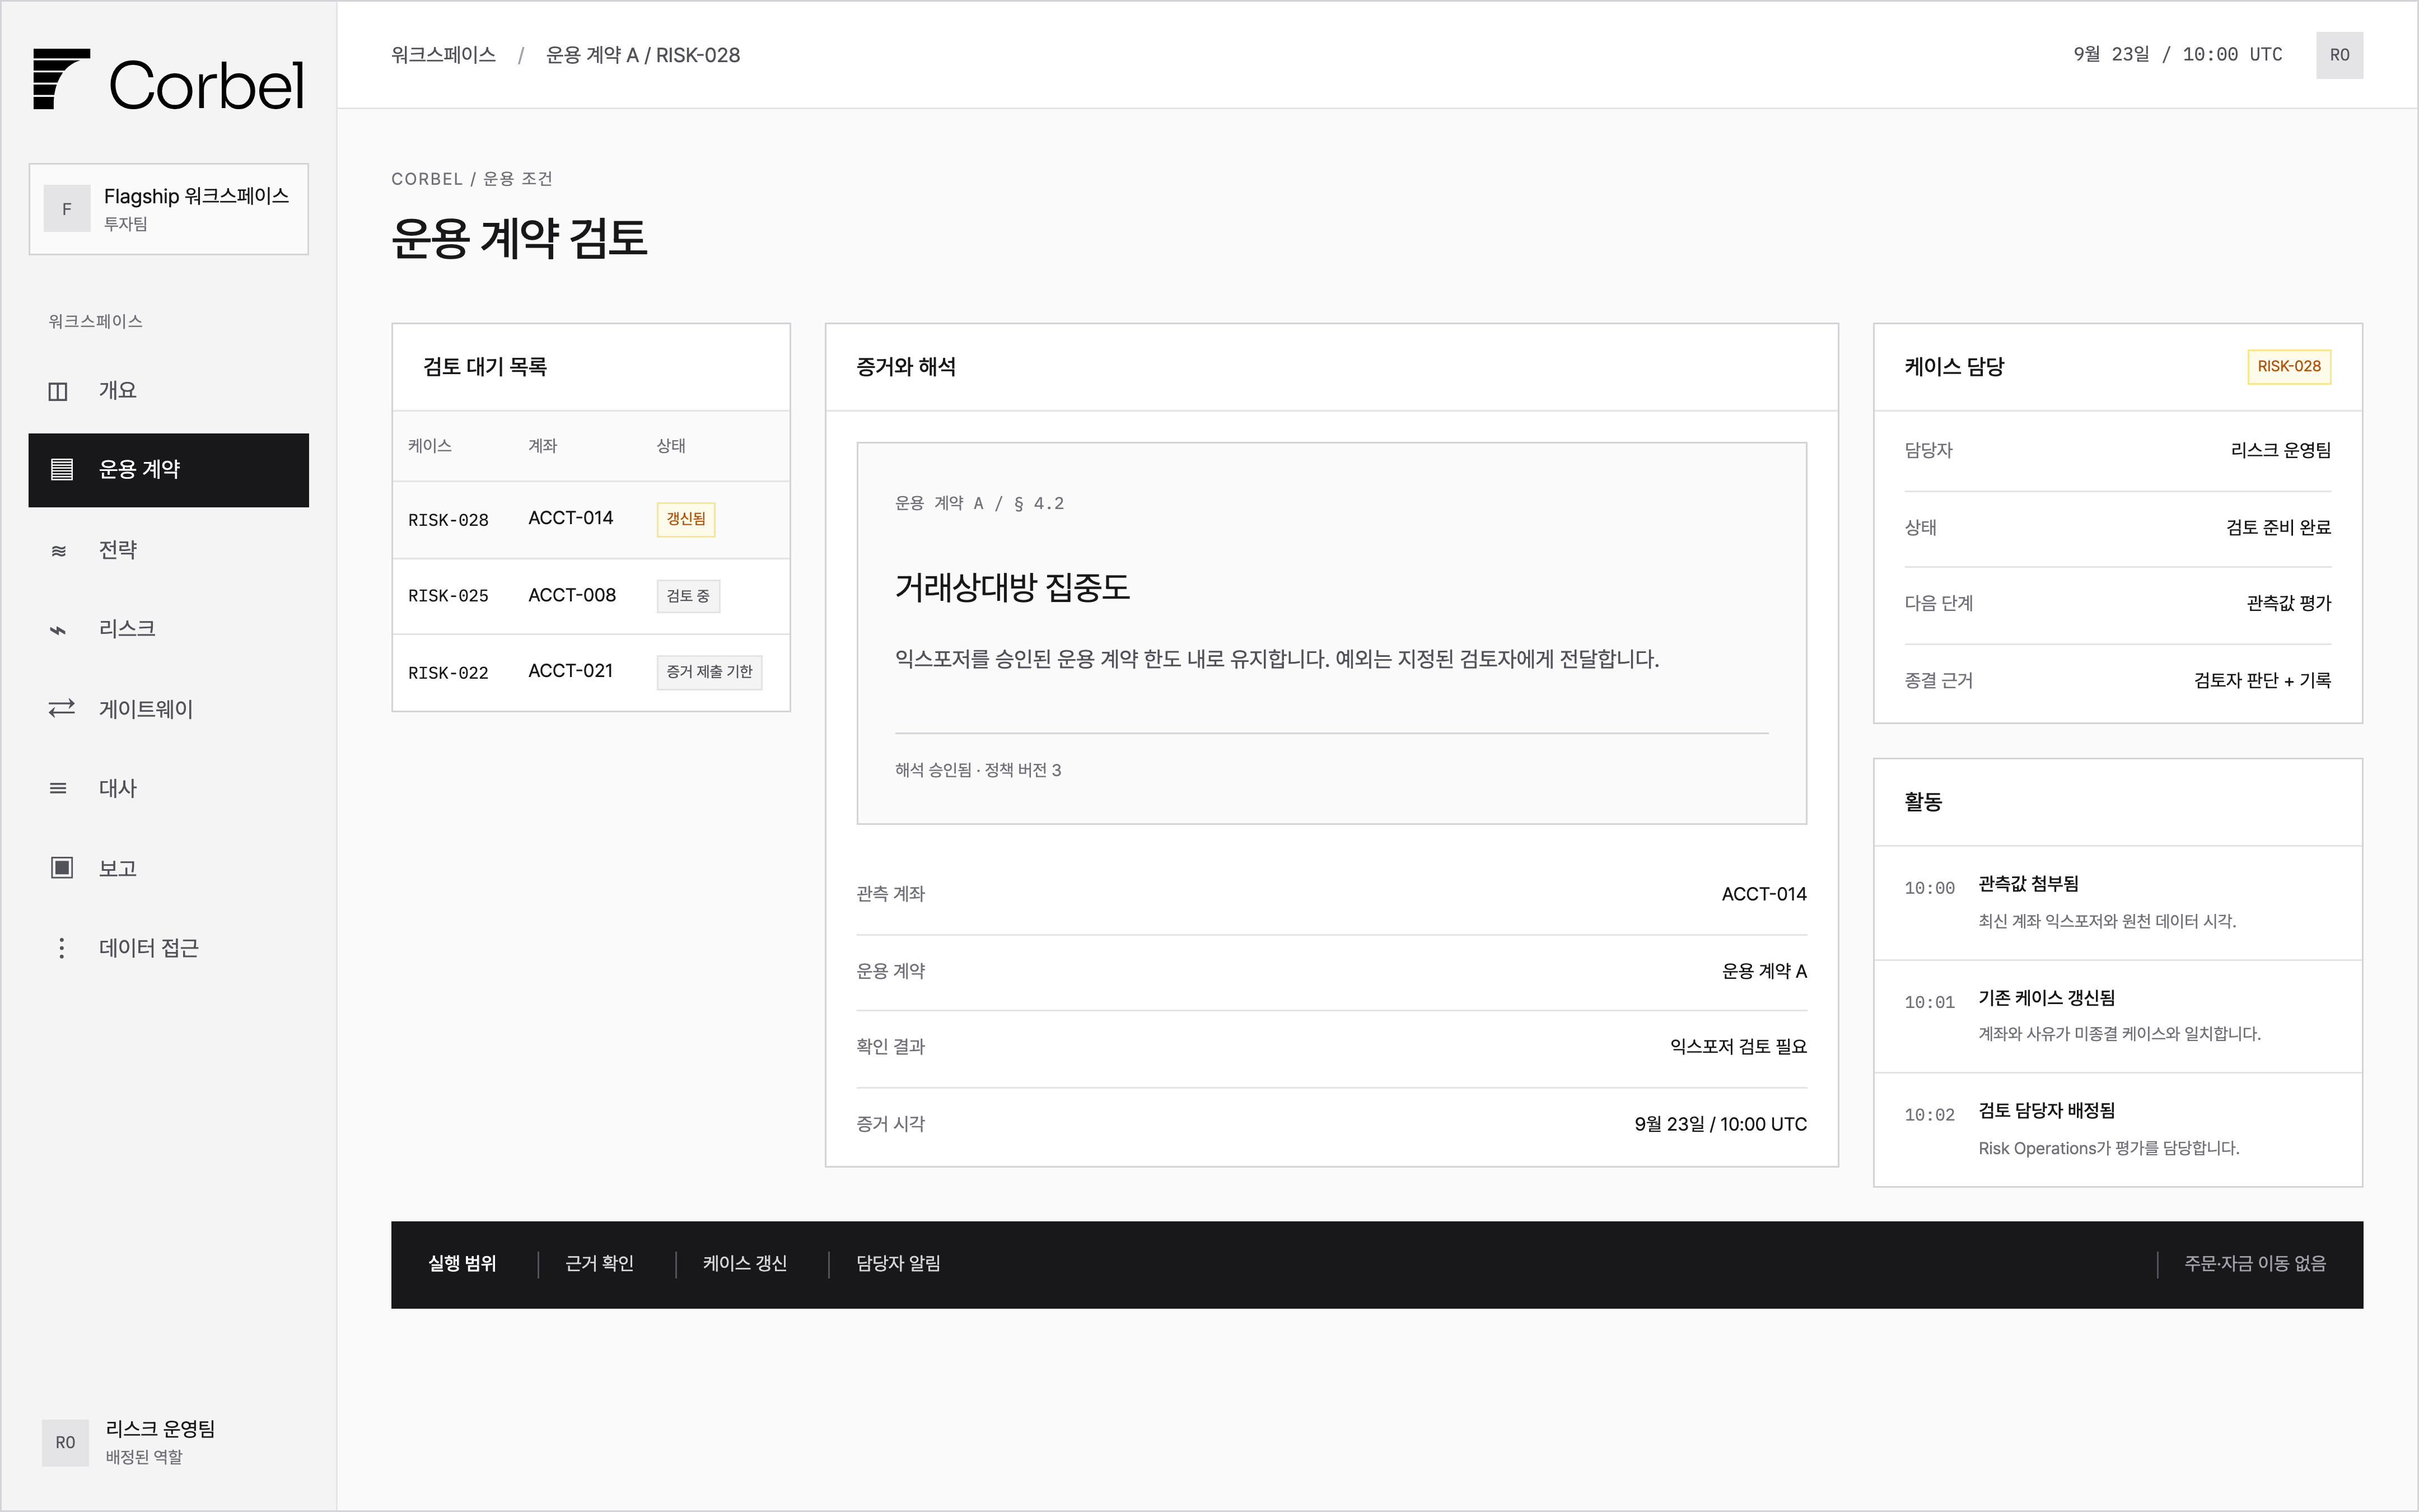Click the 검토 담당자 배정됨 activity entry
2419x1512 pixels.
[x=2117, y=1130]
